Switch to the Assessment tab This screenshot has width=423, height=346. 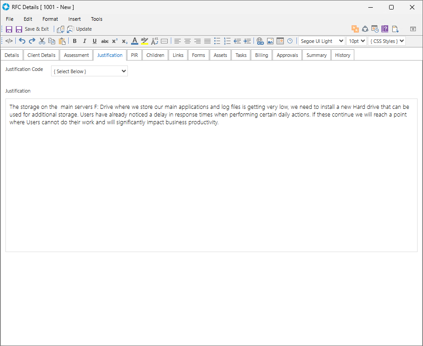(x=76, y=55)
